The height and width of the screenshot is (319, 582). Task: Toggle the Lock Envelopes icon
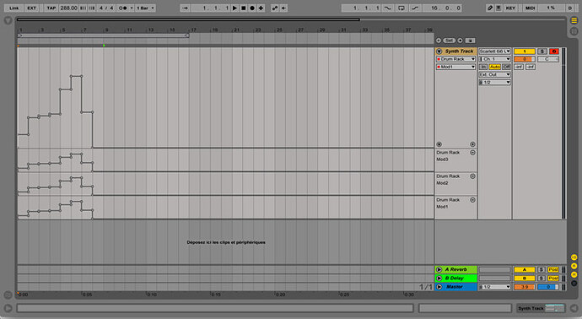(471, 41)
